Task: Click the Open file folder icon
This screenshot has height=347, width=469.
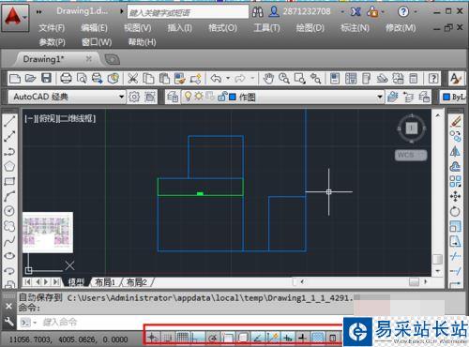Action: [30, 79]
